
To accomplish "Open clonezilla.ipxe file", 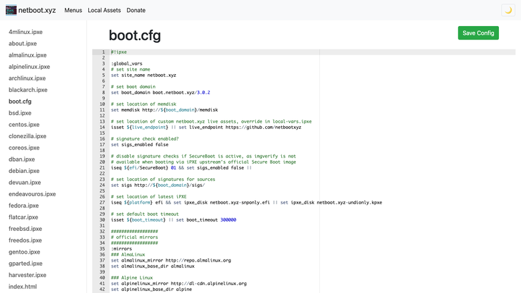I will (27, 136).
